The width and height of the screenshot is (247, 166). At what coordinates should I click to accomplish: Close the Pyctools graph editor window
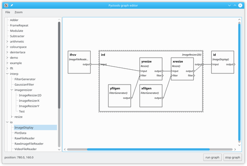(x=240, y=5)
